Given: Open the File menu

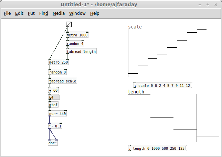Looking at the screenshot, I should (7, 13).
